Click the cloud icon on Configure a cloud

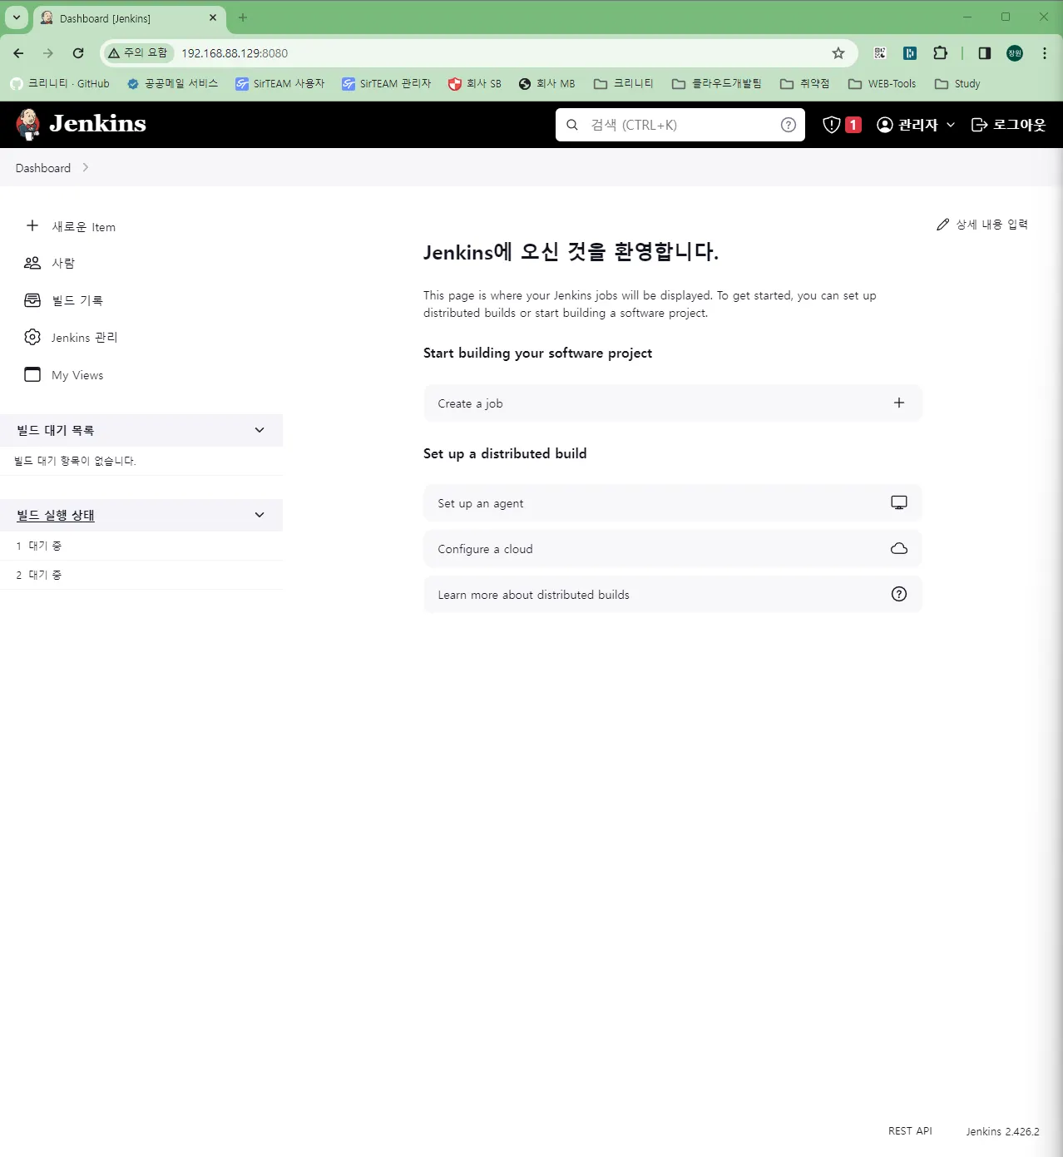[899, 548]
